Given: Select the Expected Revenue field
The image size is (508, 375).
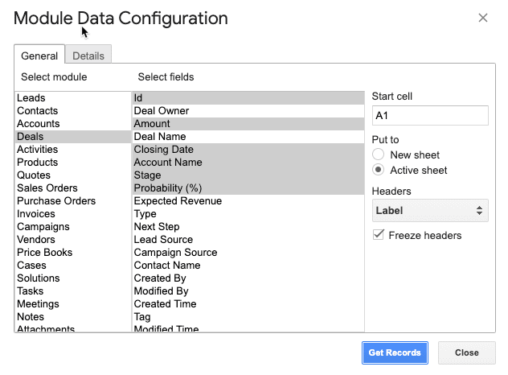Looking at the screenshot, I should point(248,201).
